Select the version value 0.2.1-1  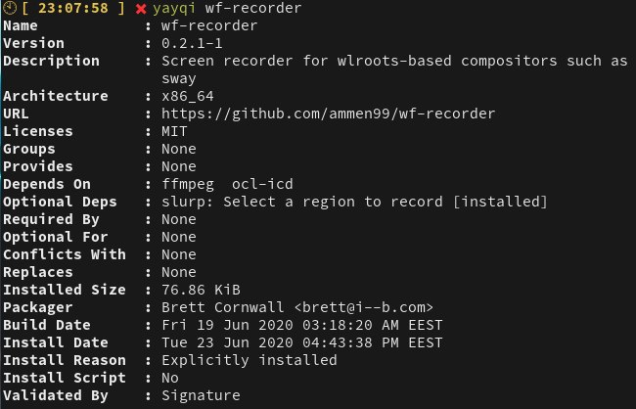(192, 43)
